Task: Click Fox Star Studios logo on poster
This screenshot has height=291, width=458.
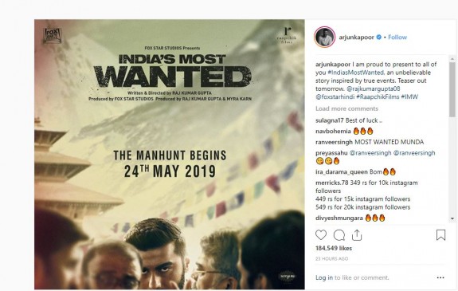Action: (53, 35)
